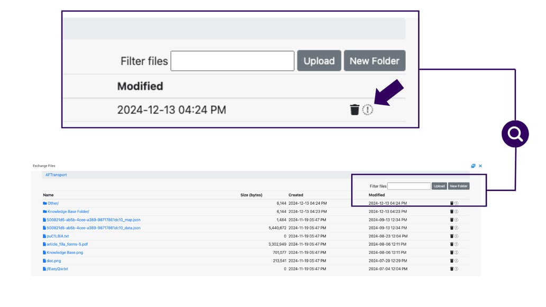The width and height of the screenshot is (546, 307).
Task: Click the file icon next to doc.png
Action: point(44,260)
